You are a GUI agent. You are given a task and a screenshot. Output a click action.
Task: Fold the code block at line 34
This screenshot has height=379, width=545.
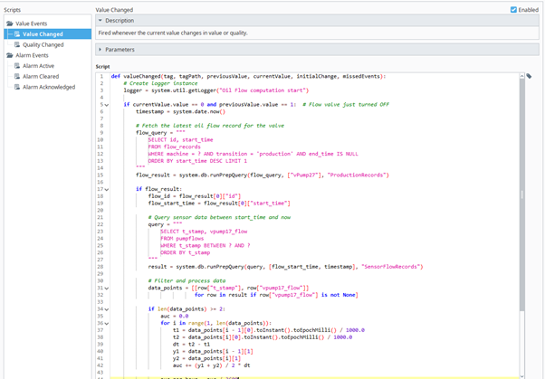tap(107, 309)
